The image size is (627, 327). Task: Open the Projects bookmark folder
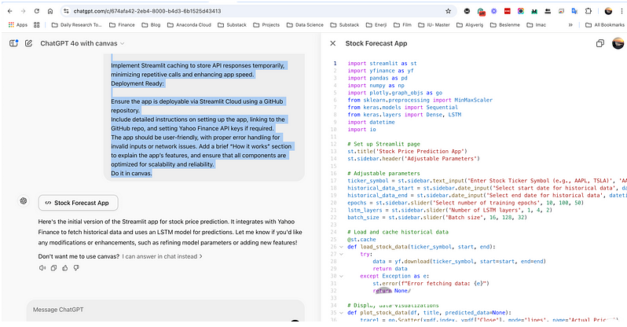click(x=266, y=25)
